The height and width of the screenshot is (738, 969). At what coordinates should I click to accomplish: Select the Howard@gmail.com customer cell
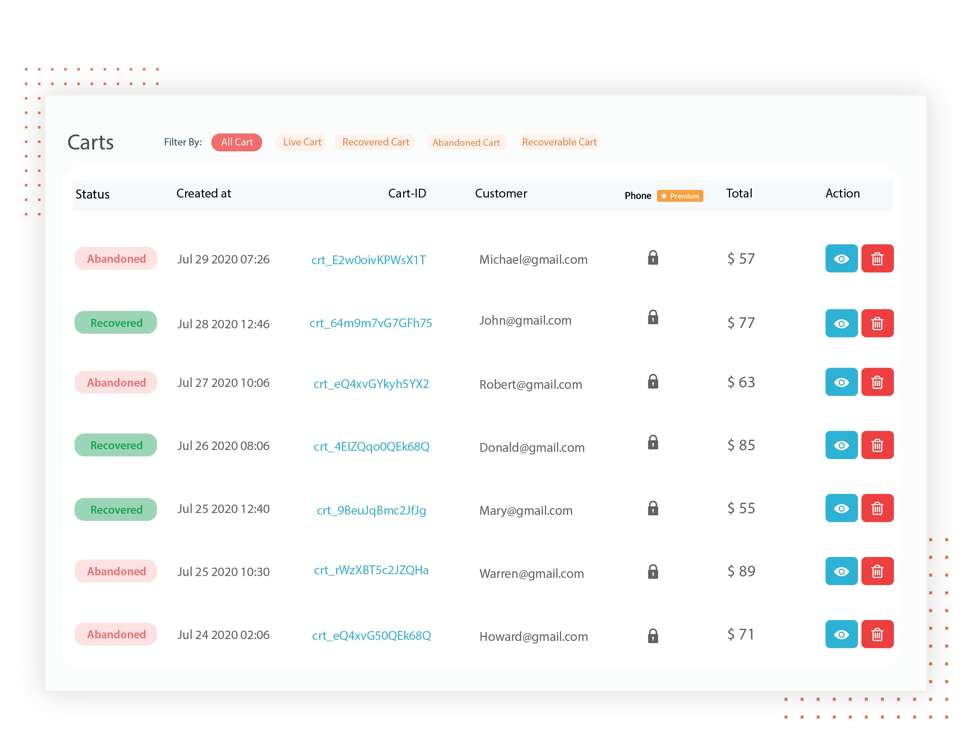point(534,636)
